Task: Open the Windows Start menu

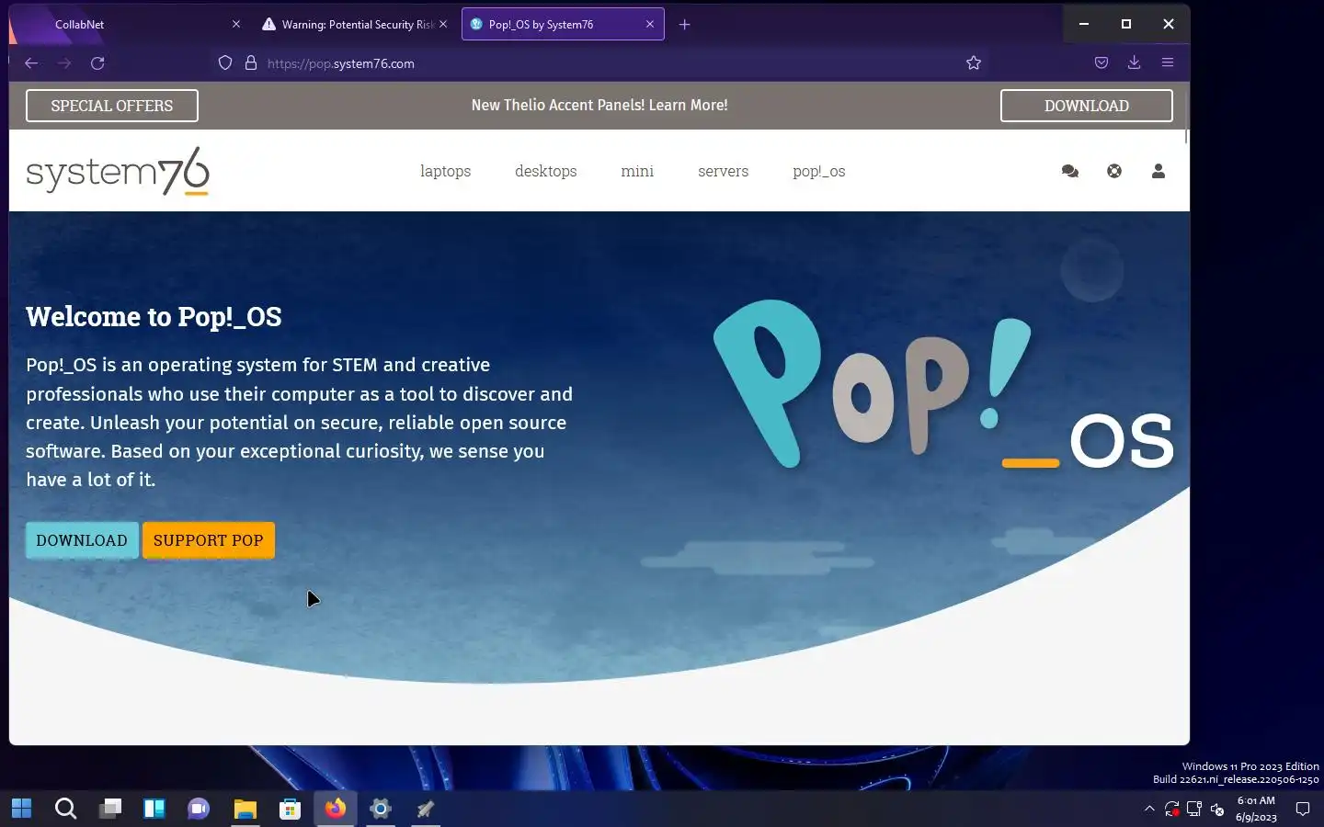Action: [x=21, y=809]
